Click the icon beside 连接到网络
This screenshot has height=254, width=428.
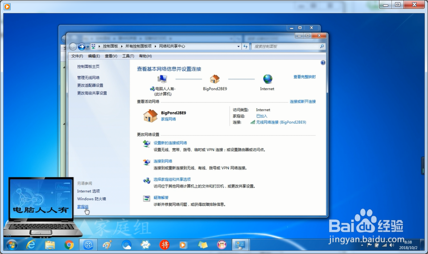(x=147, y=162)
